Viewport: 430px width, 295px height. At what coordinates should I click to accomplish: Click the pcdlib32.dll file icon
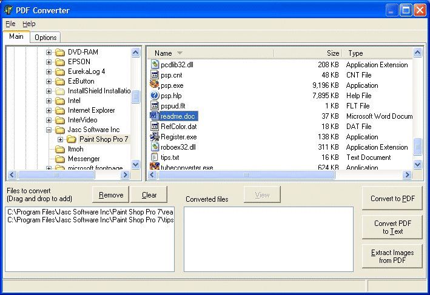155,65
